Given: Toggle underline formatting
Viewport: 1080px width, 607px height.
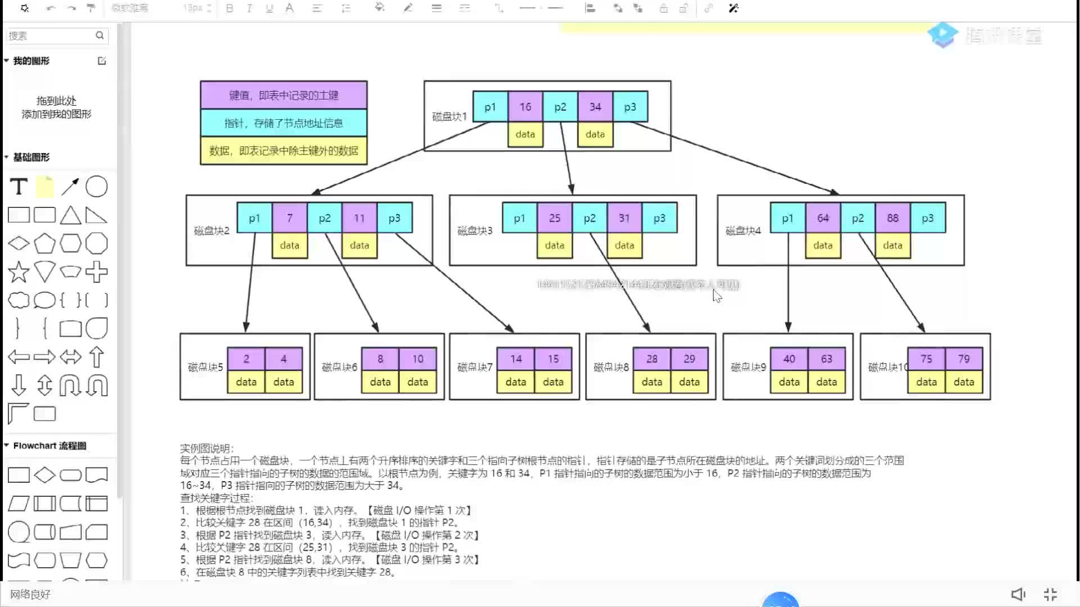Looking at the screenshot, I should coord(269,8).
